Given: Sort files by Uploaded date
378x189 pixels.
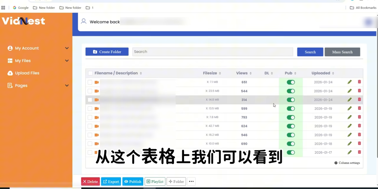Looking at the screenshot, I should pos(323,73).
